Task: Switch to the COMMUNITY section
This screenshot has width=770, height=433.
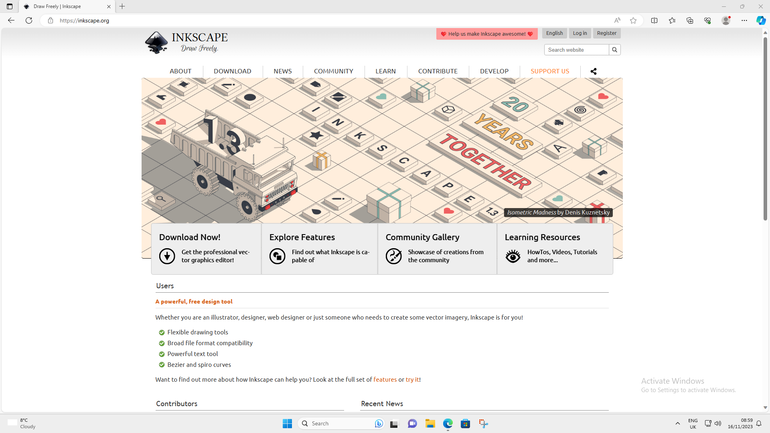Action: point(333,71)
